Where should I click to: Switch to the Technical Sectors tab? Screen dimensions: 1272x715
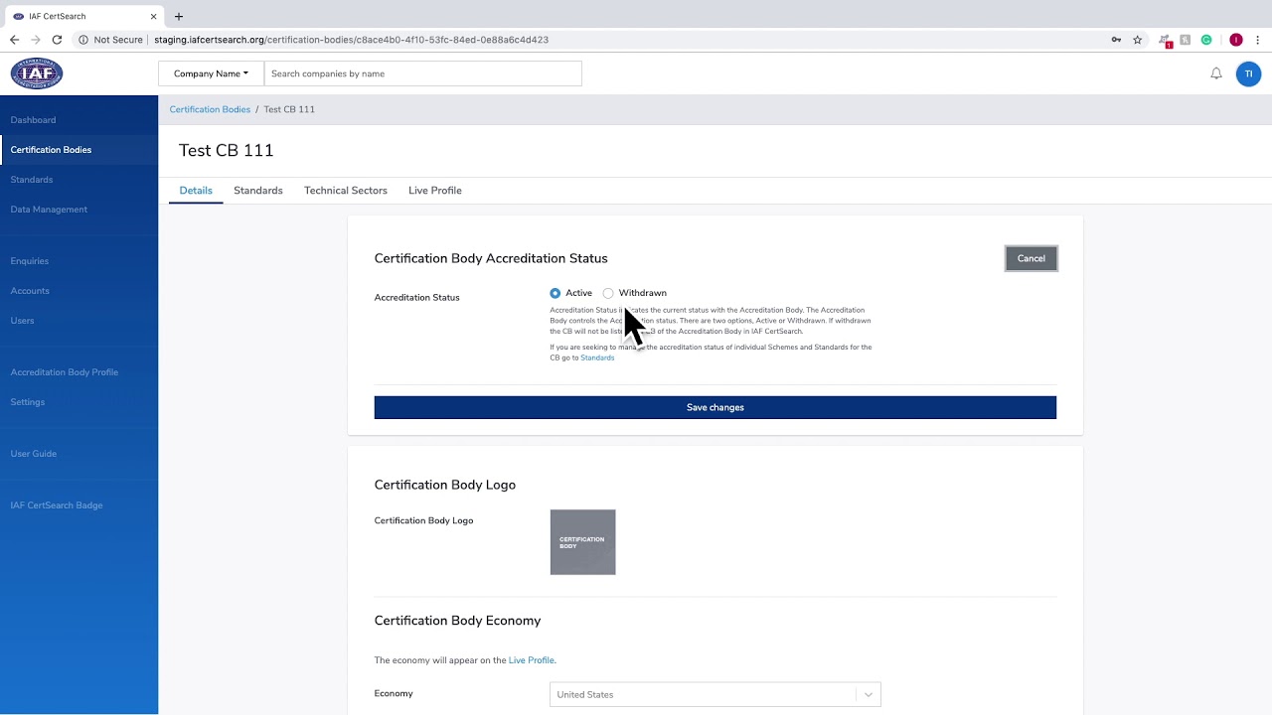tap(346, 191)
